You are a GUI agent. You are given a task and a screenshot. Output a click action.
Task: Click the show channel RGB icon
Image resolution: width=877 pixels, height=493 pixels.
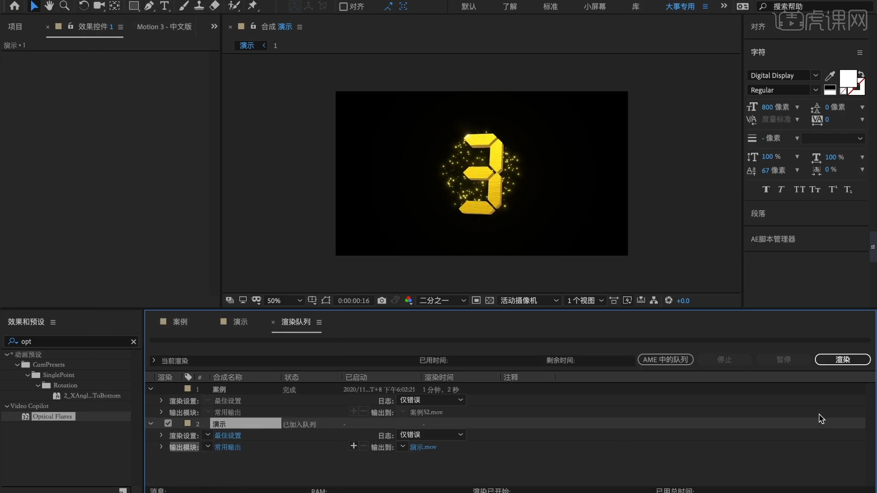409,300
